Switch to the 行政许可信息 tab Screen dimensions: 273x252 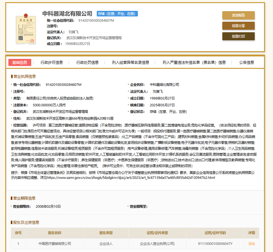(52, 63)
